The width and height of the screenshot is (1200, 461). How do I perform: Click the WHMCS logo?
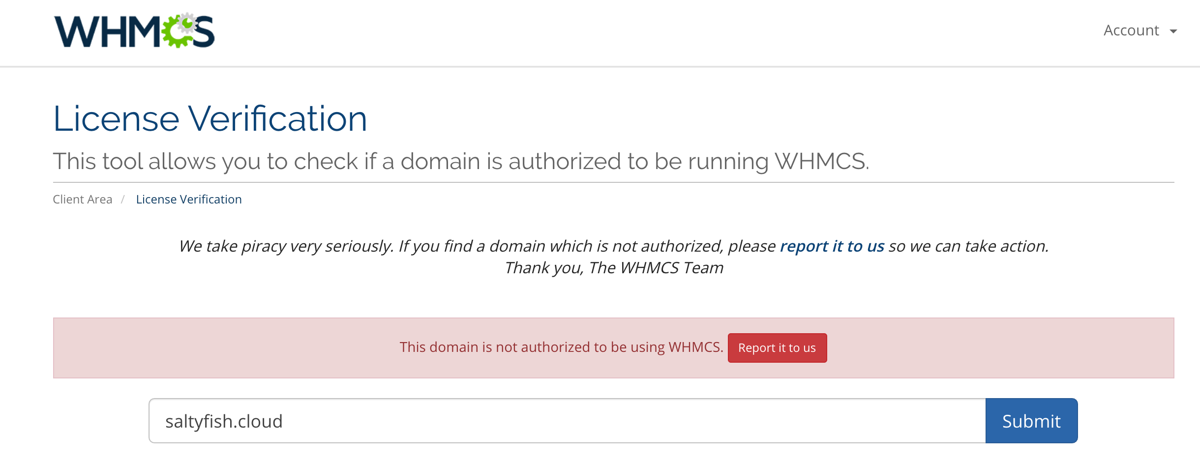(134, 31)
